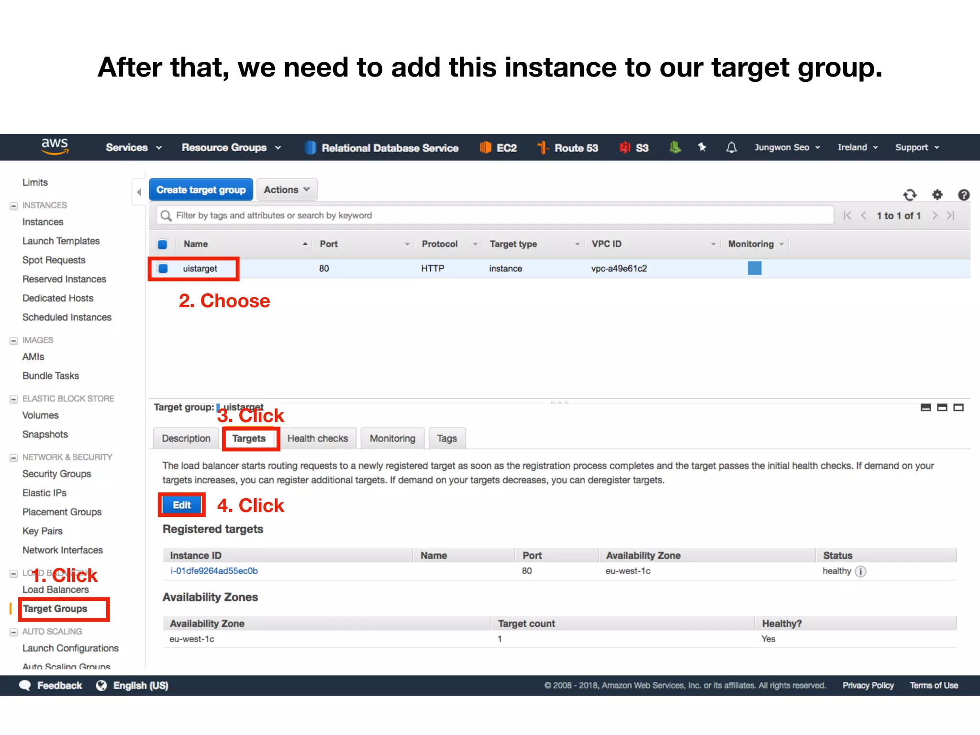Collapse the ELASTIC BLOCK STORE section

[x=13, y=400]
